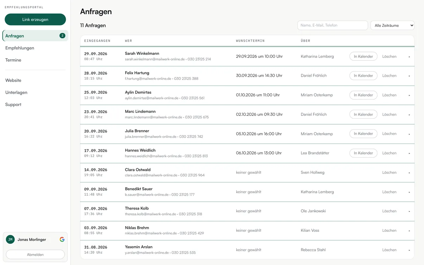Delete Sarah Winkelmann's request via Löschen

(x=389, y=57)
